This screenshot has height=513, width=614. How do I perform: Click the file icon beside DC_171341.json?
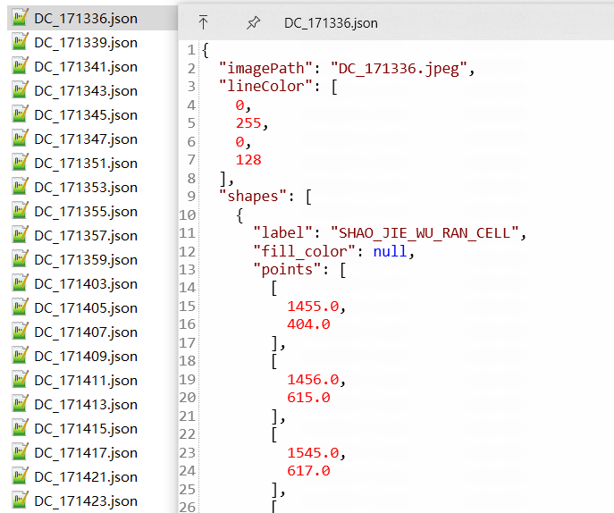20,66
